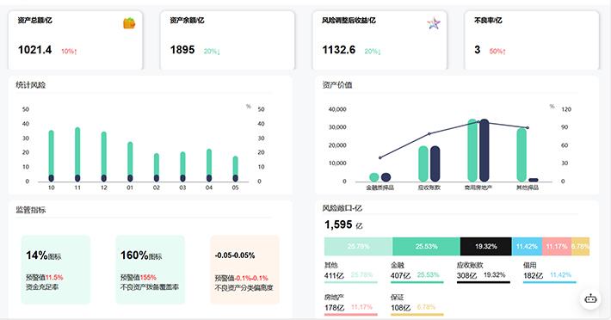Image resolution: width=611 pixels, height=320 pixels.
Task: Open the chatbot robot icon
Action: click(590, 298)
